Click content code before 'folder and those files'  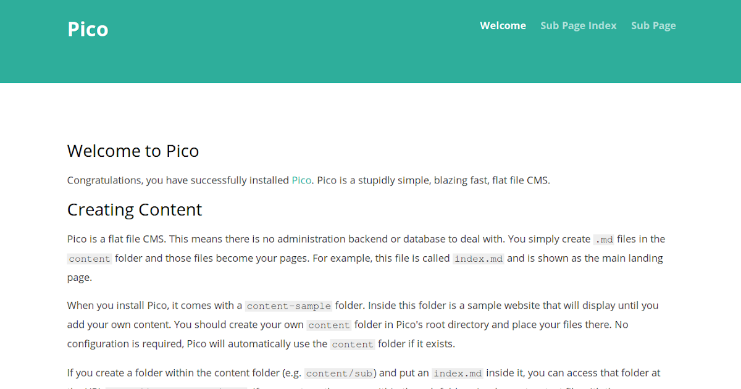coord(90,259)
